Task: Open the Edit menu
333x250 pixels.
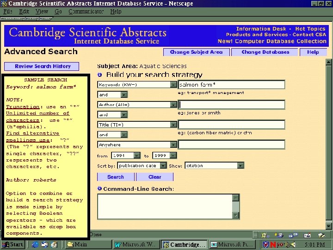Action: click(x=24, y=12)
